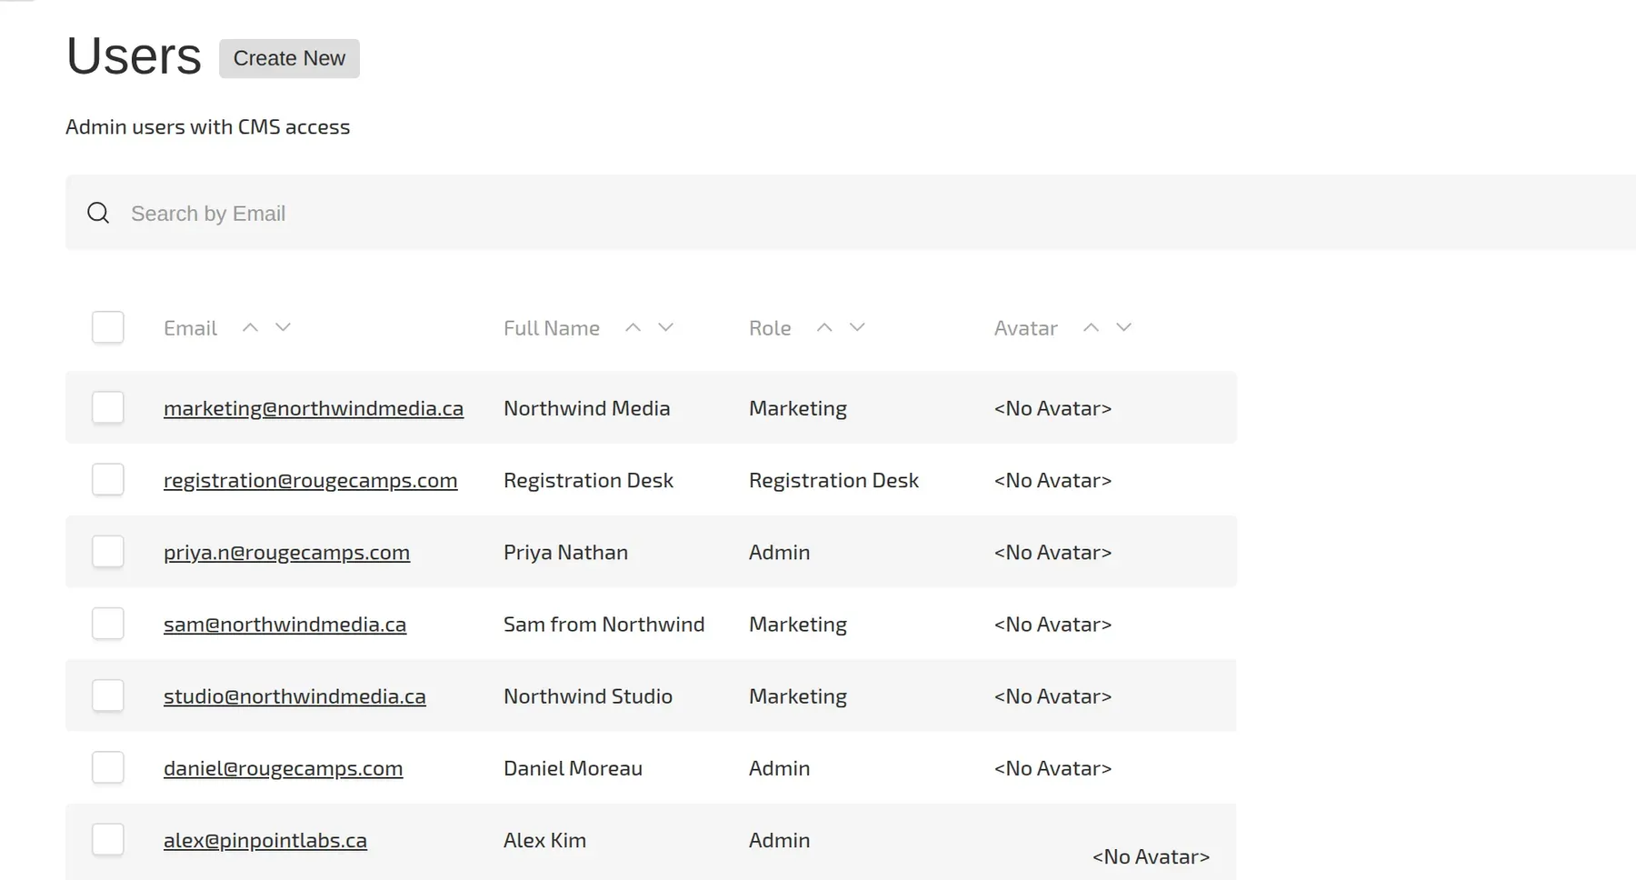Check the marketing@northwindmedia.ca row checkbox
Image resolution: width=1636 pixels, height=880 pixels.
(108, 407)
